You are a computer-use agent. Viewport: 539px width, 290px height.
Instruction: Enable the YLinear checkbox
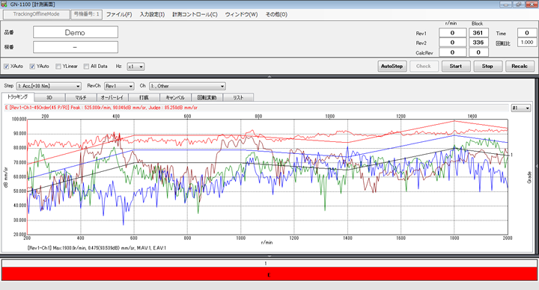point(58,67)
